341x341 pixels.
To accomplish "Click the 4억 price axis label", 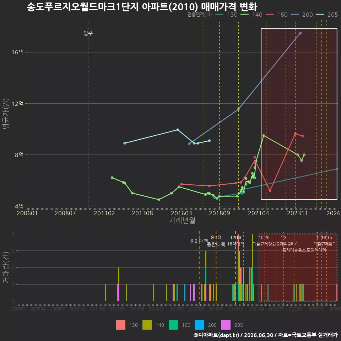I will tap(19, 206).
